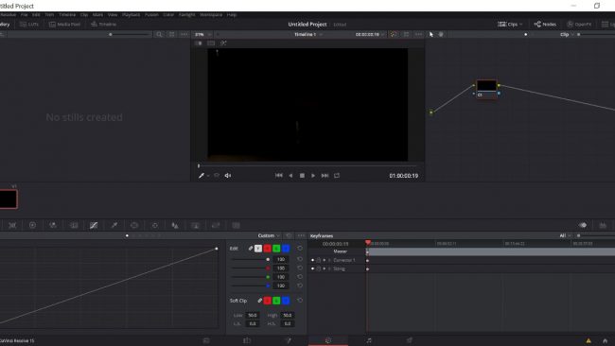Reset all curves with the reset icon
The width and height of the screenshot is (615, 346).
[x=289, y=235]
